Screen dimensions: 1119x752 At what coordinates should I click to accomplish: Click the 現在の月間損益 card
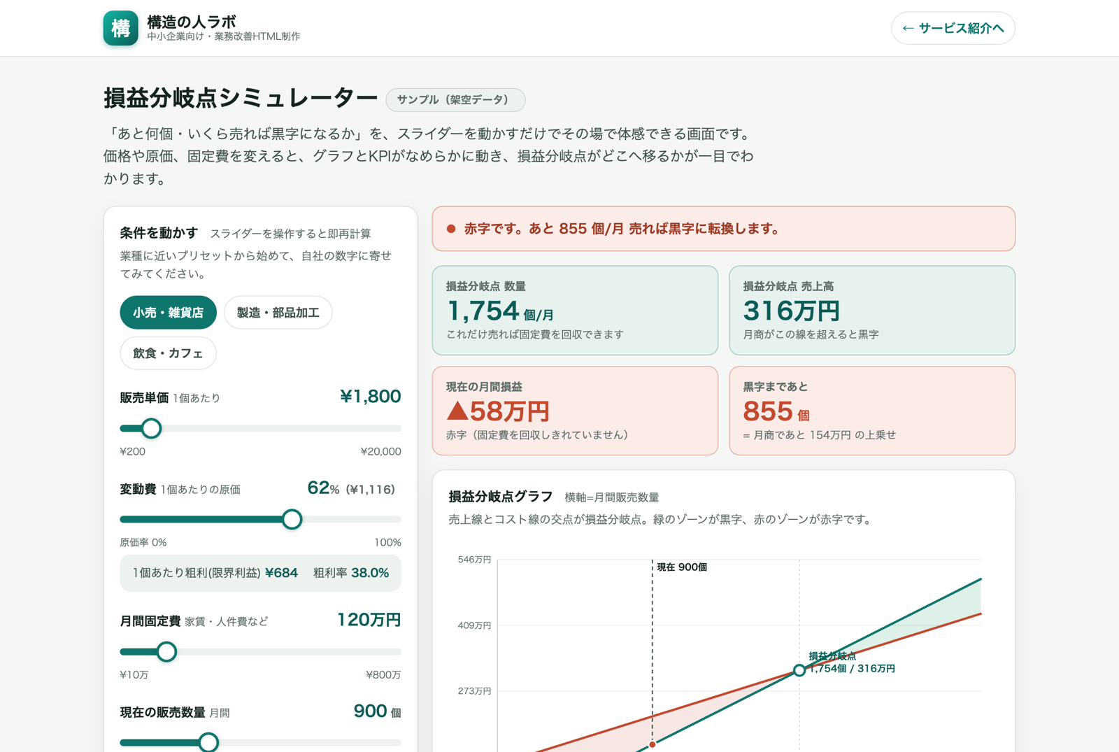tap(575, 411)
